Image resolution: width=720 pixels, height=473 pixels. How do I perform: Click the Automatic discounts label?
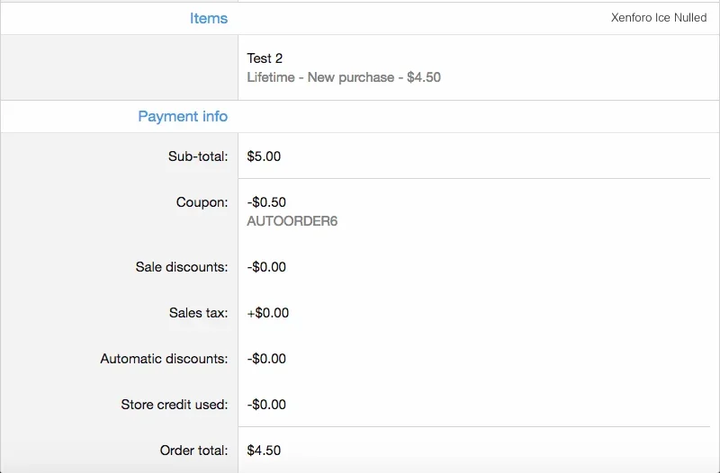pos(164,359)
